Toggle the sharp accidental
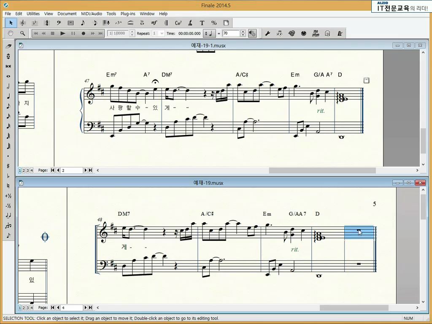 coord(8,166)
